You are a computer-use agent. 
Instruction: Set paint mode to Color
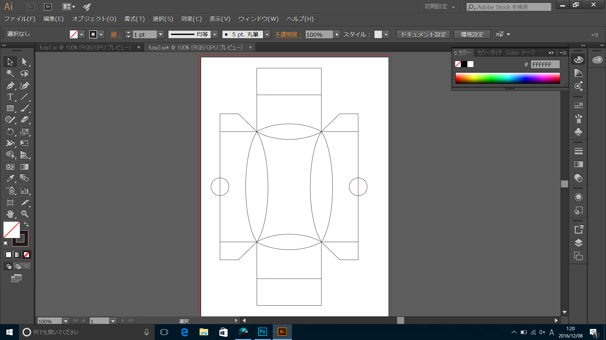[x=9, y=255]
